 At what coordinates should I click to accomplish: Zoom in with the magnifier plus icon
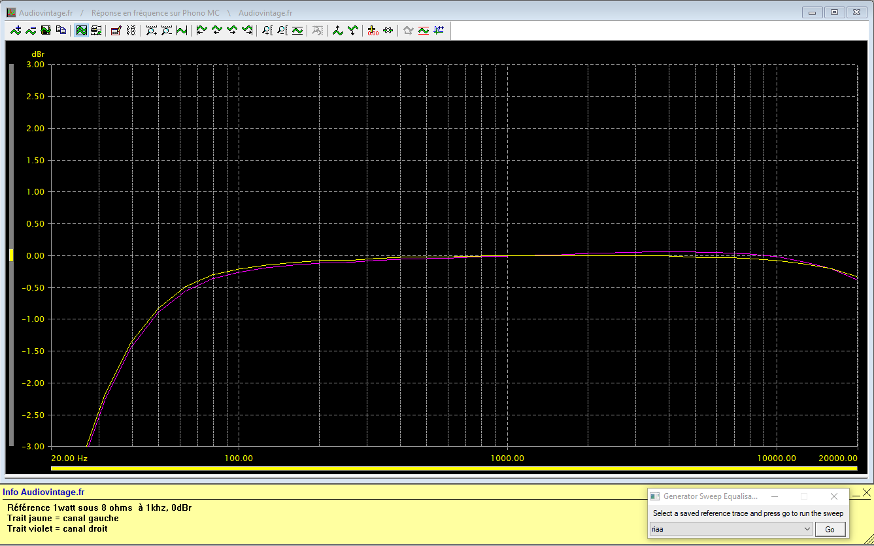152,30
